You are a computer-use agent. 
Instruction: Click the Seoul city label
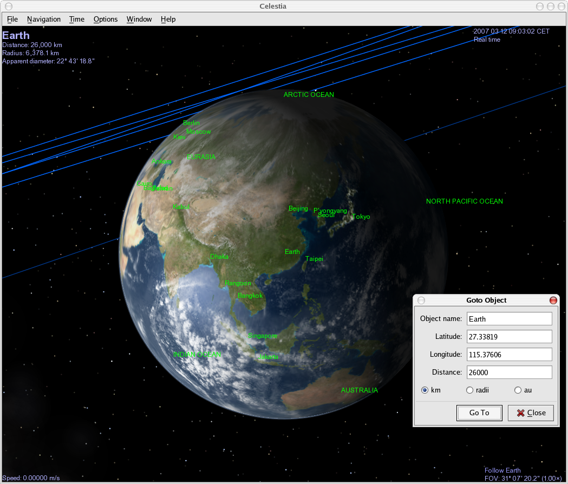click(x=326, y=215)
